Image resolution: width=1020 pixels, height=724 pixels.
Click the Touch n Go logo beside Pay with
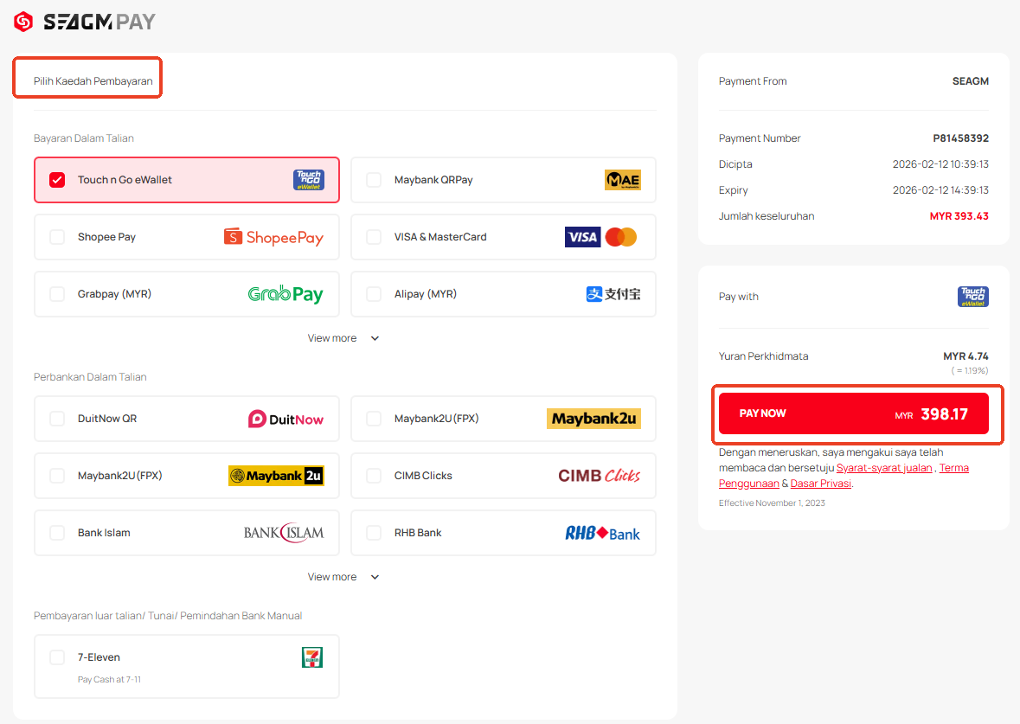coord(972,297)
